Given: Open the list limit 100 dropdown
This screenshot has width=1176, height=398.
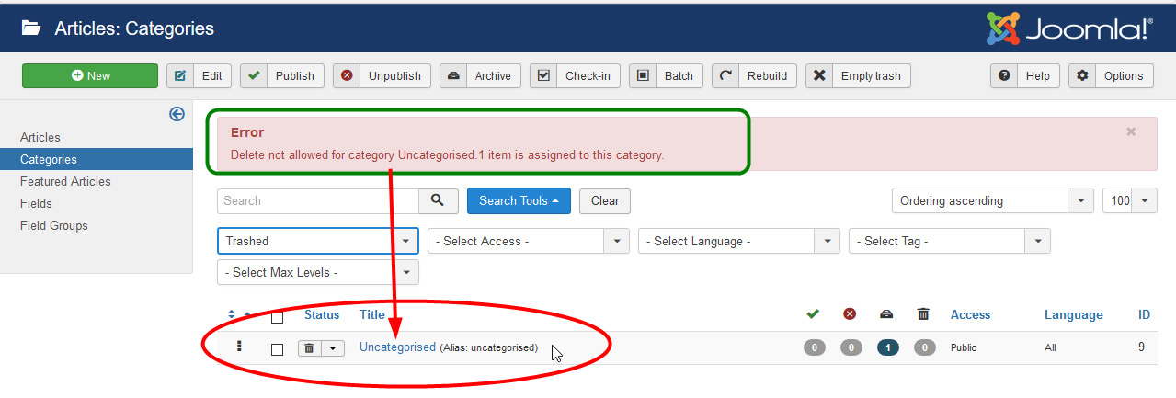Looking at the screenshot, I should click(1130, 200).
